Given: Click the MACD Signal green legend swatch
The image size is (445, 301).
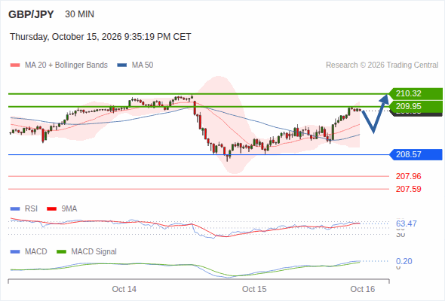Looking at the screenshot, I should click(x=61, y=252).
